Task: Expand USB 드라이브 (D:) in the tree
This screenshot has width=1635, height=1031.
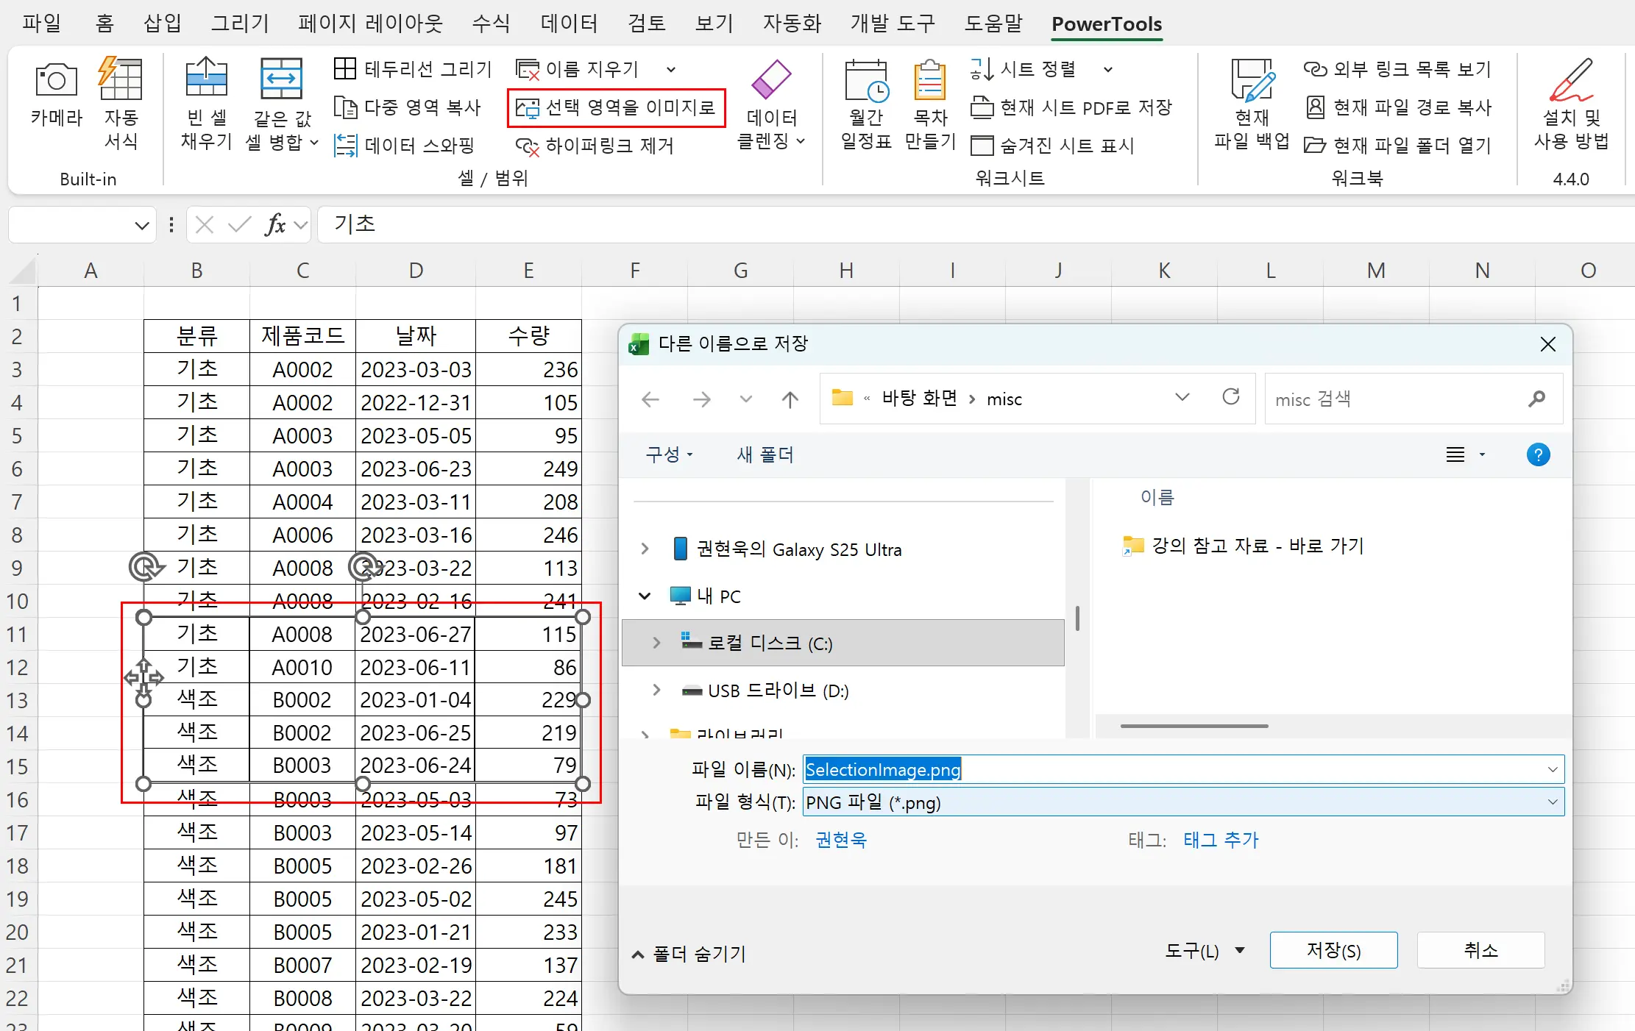Action: (x=656, y=690)
